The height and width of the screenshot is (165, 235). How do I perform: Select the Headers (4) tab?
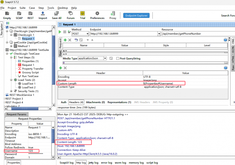pos(76,102)
